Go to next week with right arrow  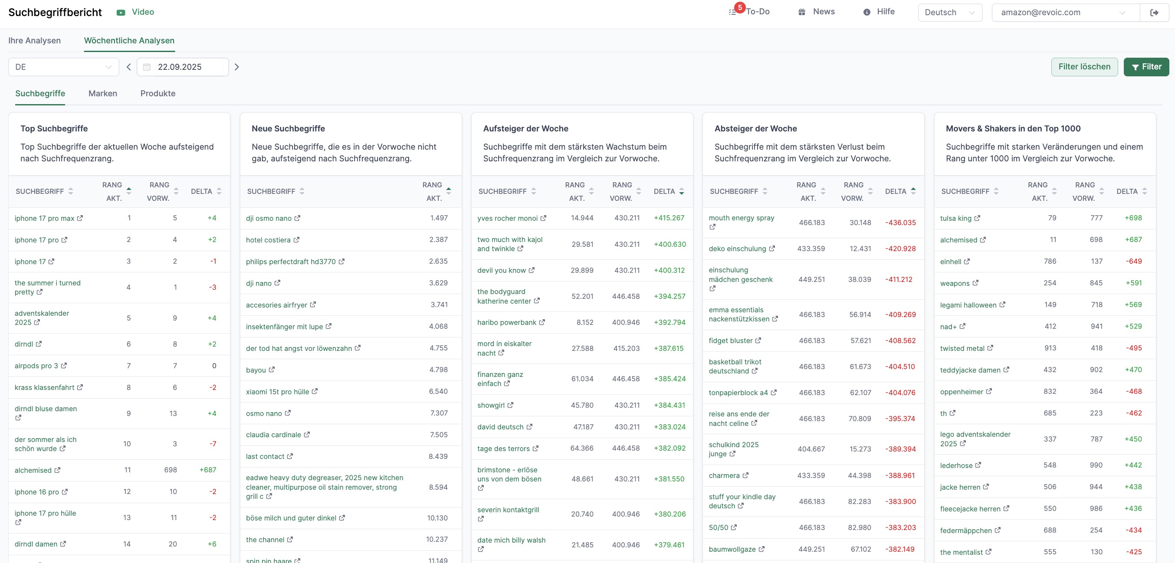(x=237, y=67)
